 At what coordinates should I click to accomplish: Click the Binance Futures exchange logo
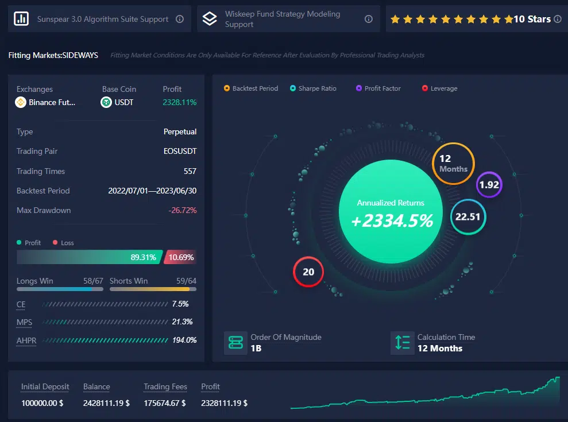[x=21, y=102]
